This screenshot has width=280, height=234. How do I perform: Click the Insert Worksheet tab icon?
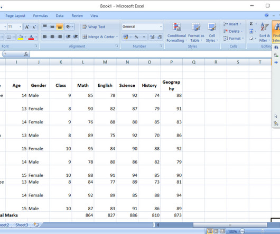[x=36, y=224]
